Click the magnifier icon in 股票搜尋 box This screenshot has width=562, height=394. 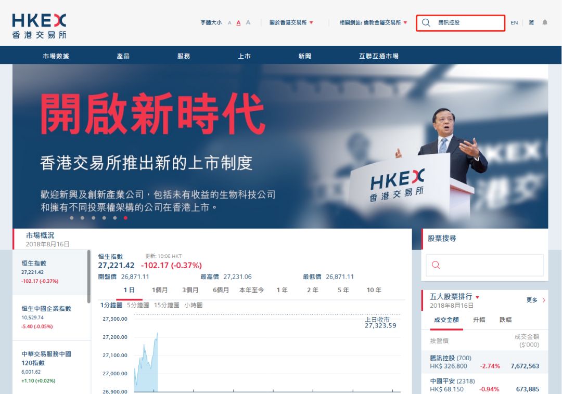pos(436,265)
